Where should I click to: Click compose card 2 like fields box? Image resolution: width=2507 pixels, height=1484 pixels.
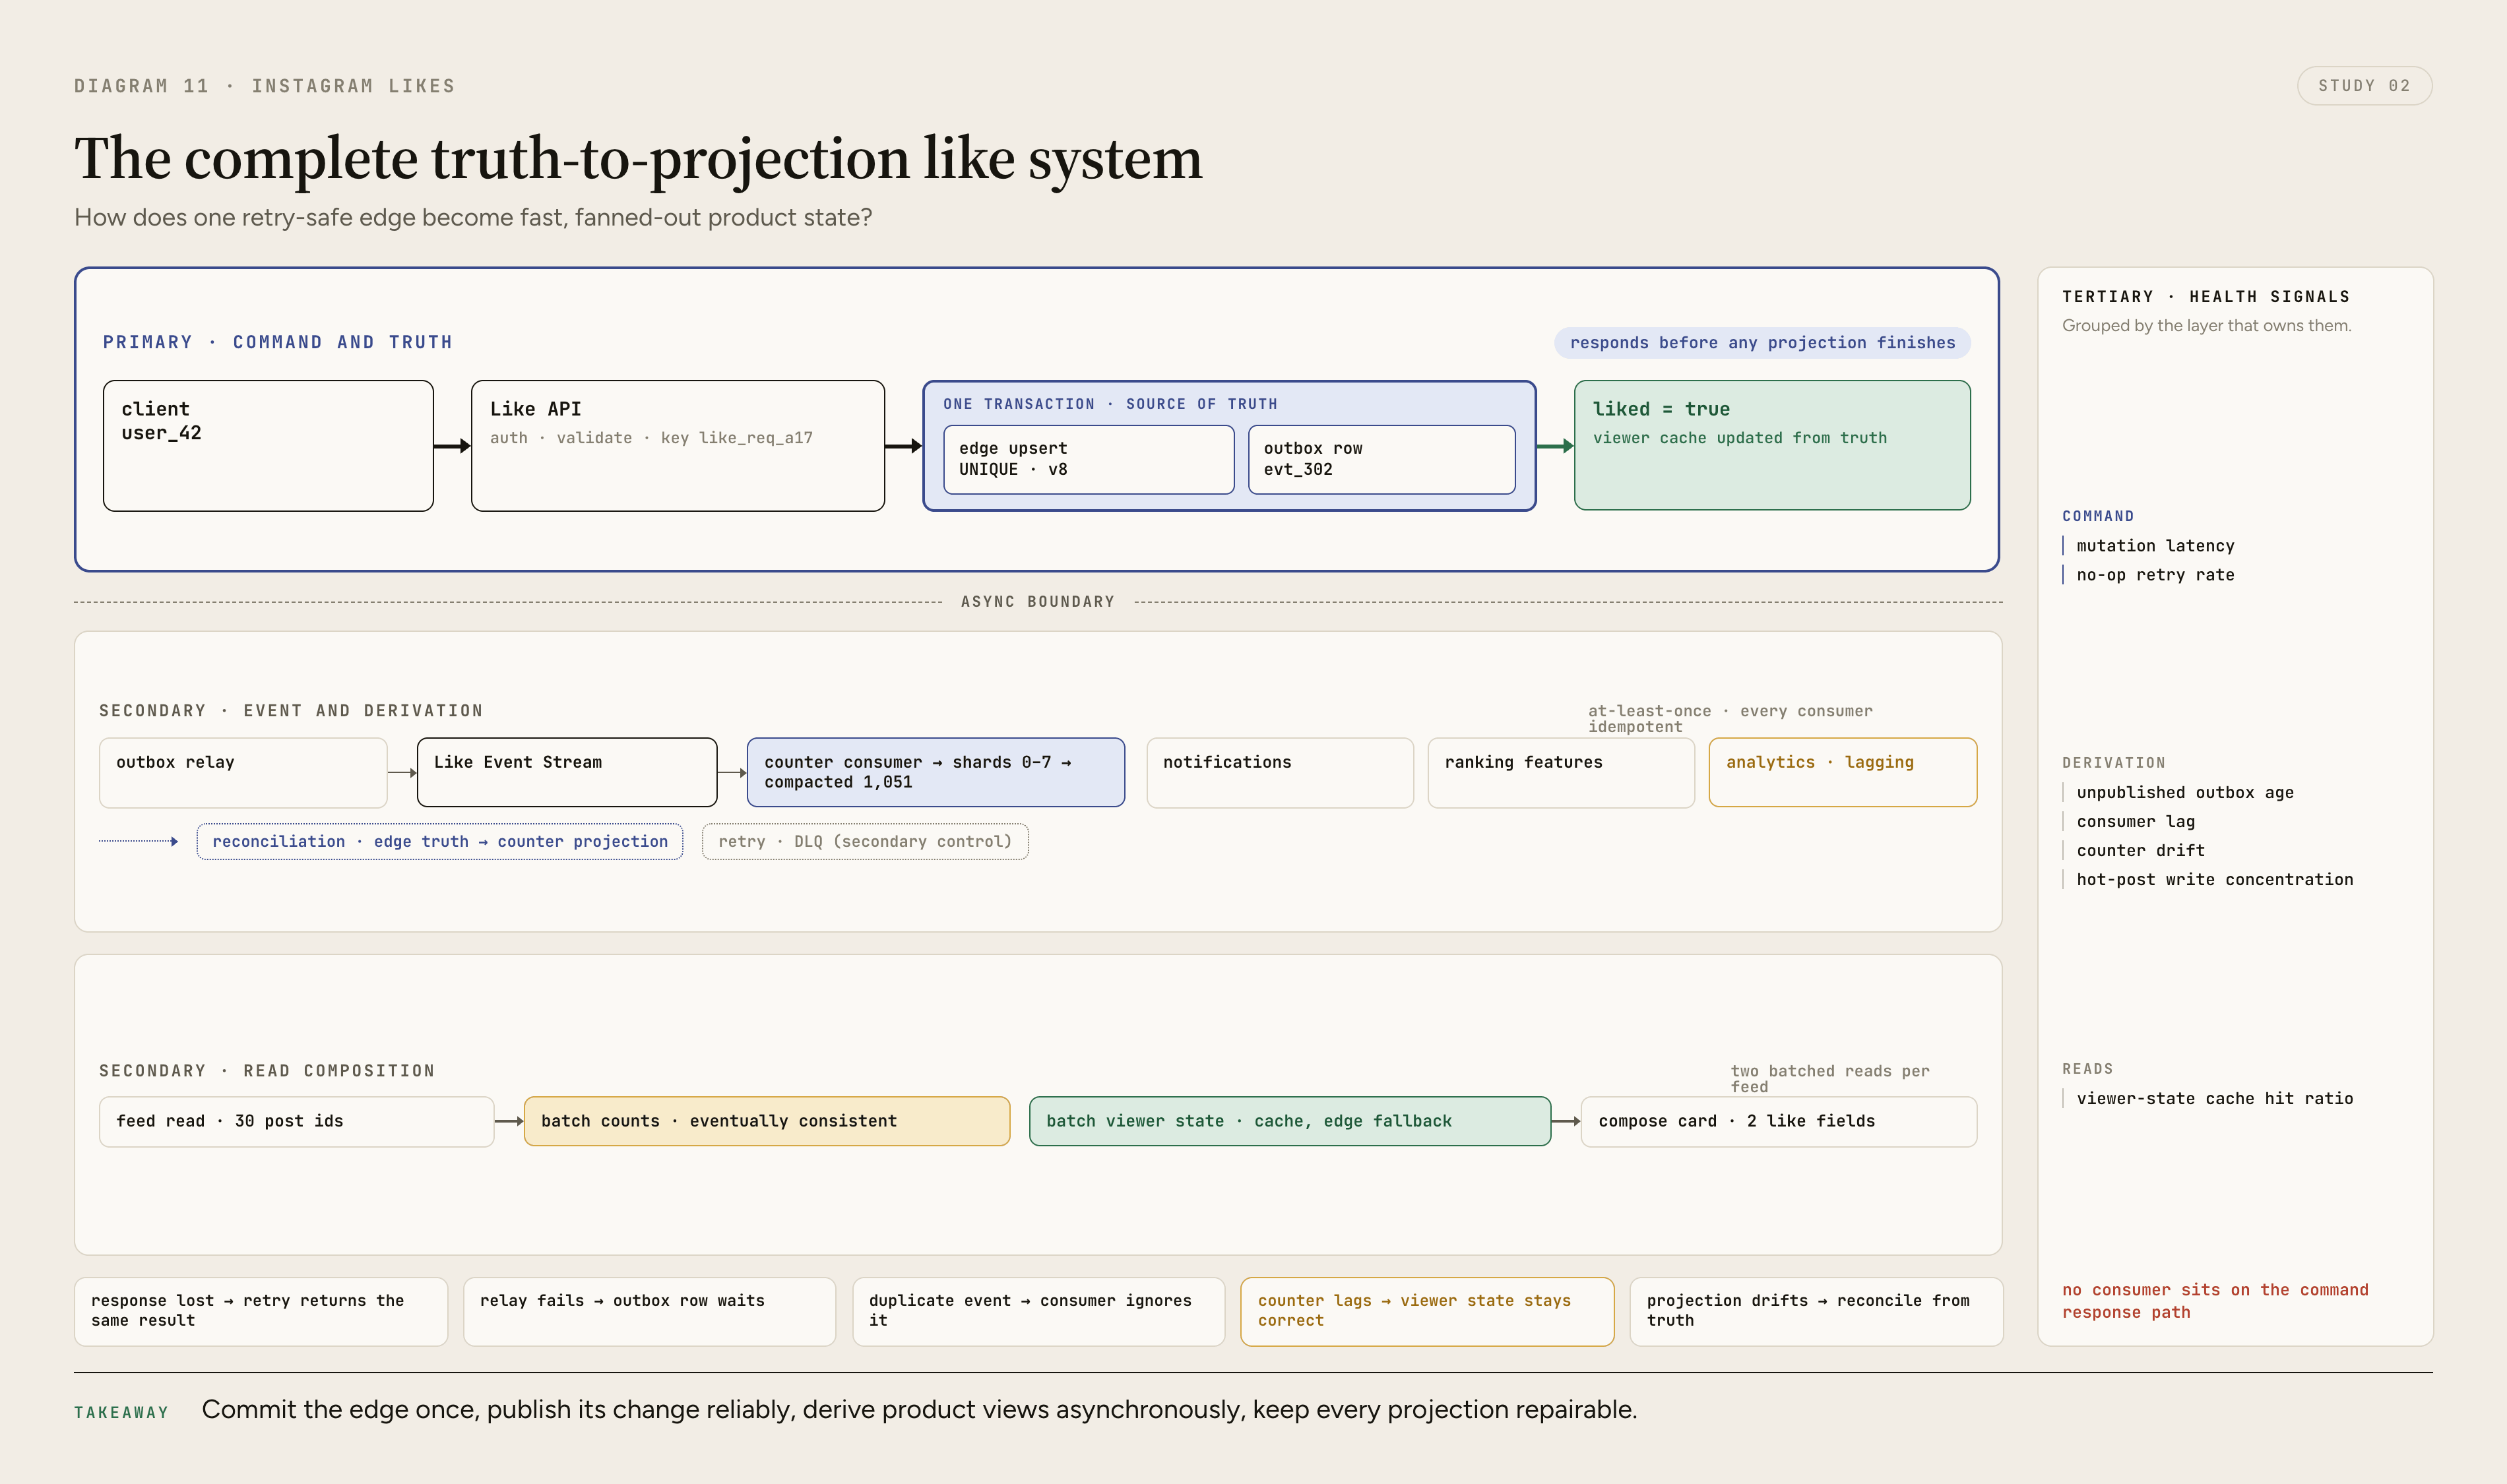click(x=1779, y=1121)
